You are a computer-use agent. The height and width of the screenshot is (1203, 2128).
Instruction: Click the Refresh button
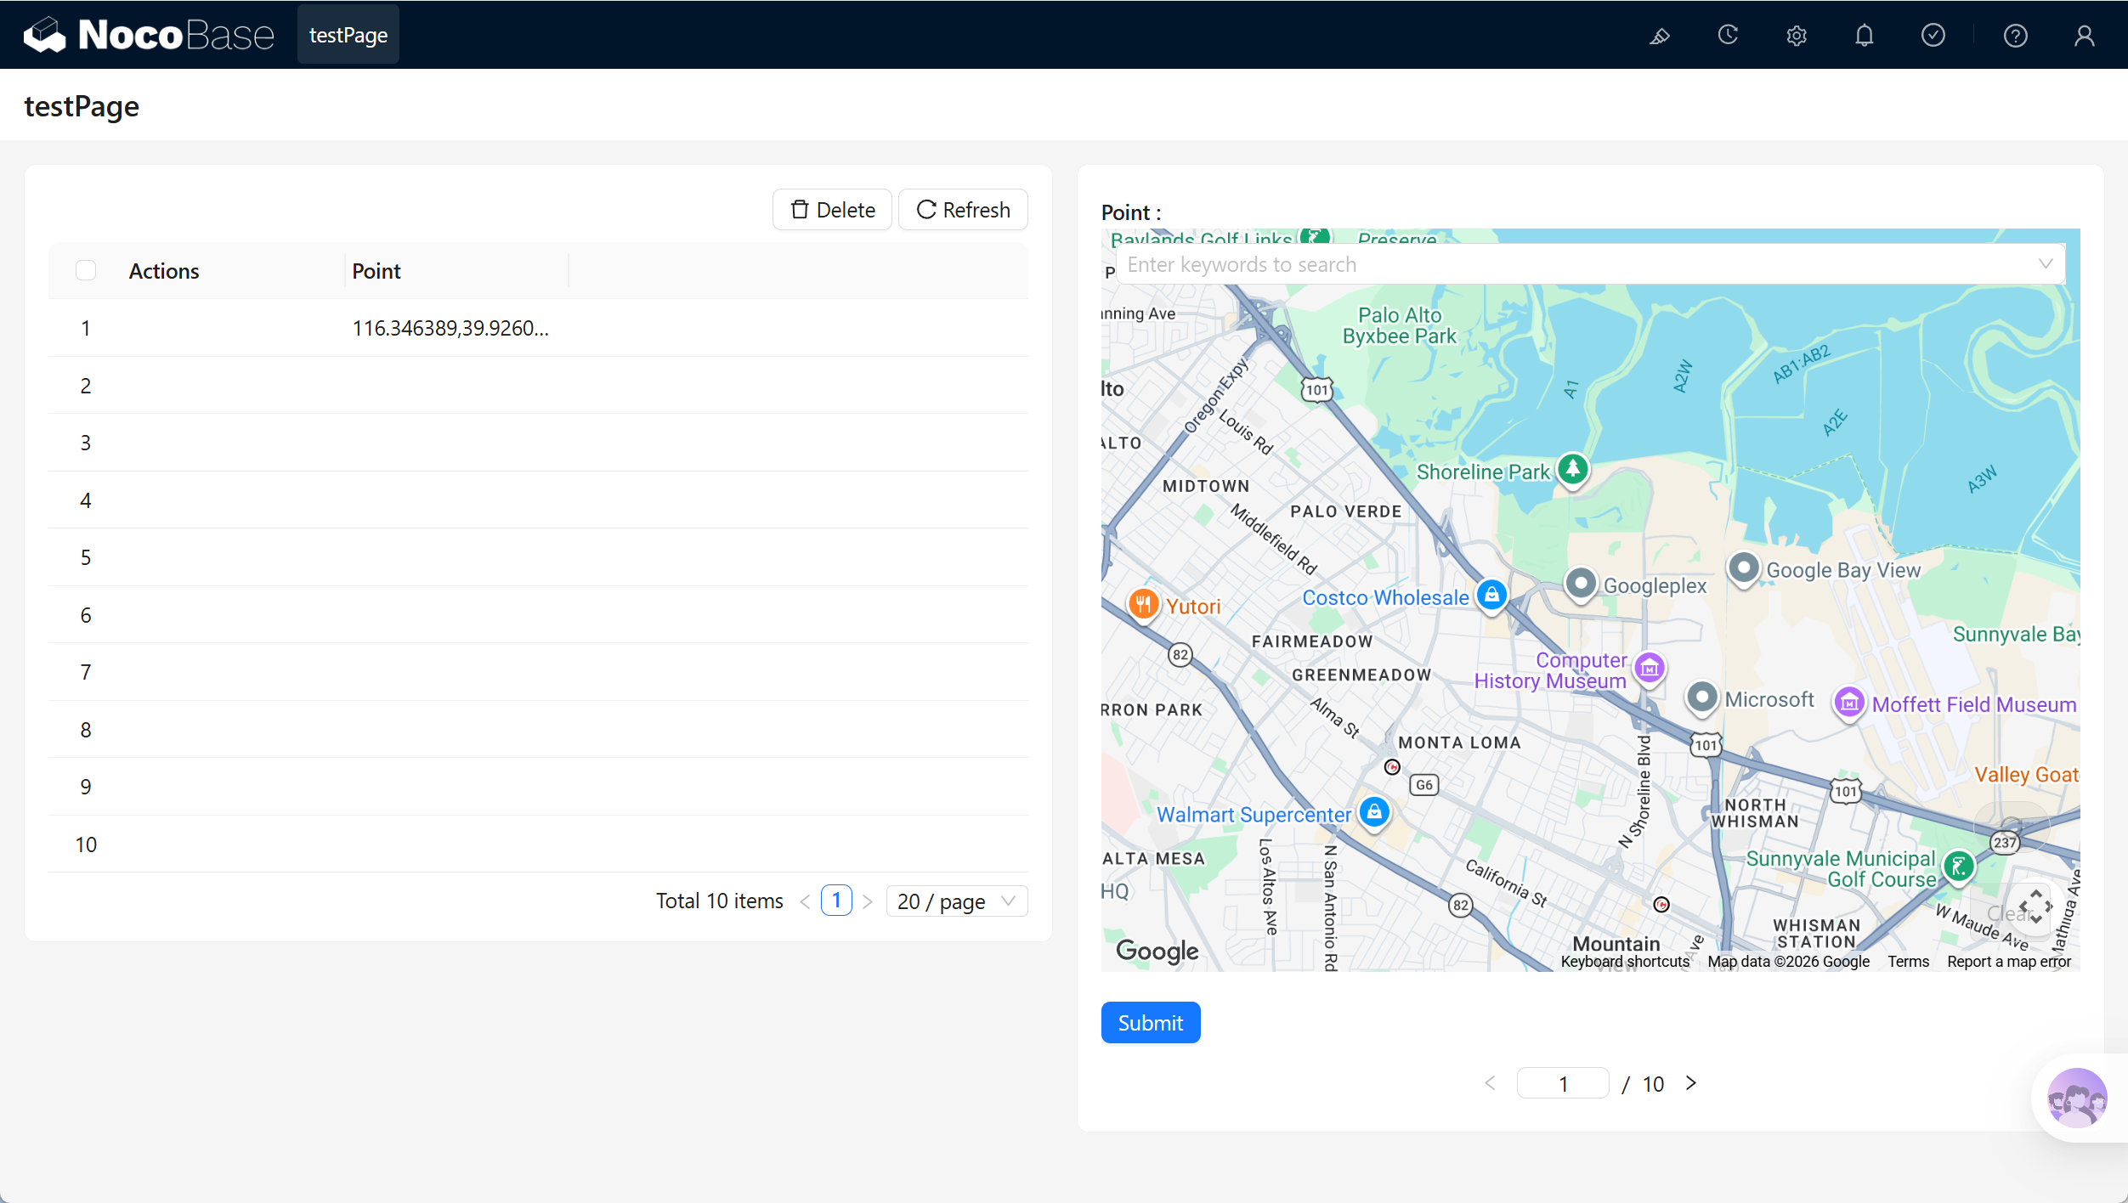(x=963, y=210)
